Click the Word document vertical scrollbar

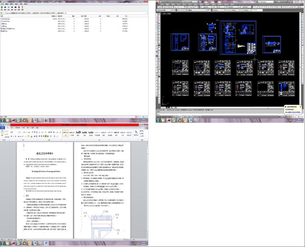(x=147, y=190)
